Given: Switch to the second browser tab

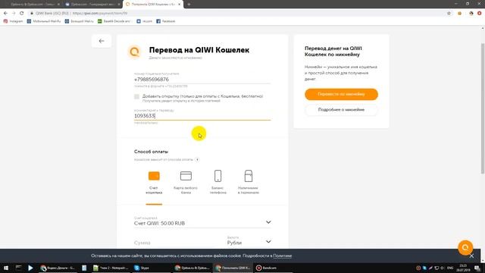Looking at the screenshot, I should pos(92,5).
